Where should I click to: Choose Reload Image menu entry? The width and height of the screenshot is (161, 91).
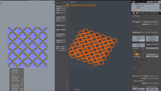point(17,85)
